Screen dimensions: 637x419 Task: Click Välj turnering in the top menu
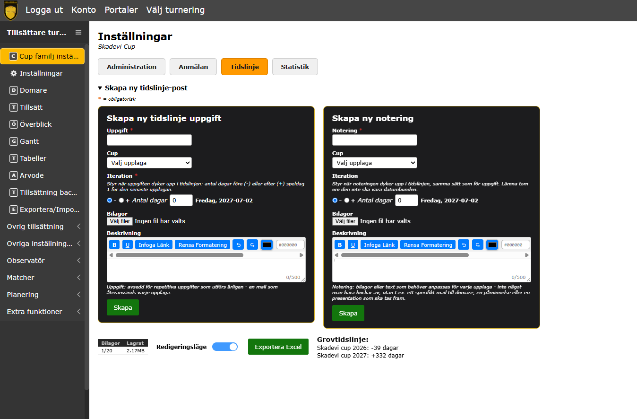pyautogui.click(x=175, y=10)
